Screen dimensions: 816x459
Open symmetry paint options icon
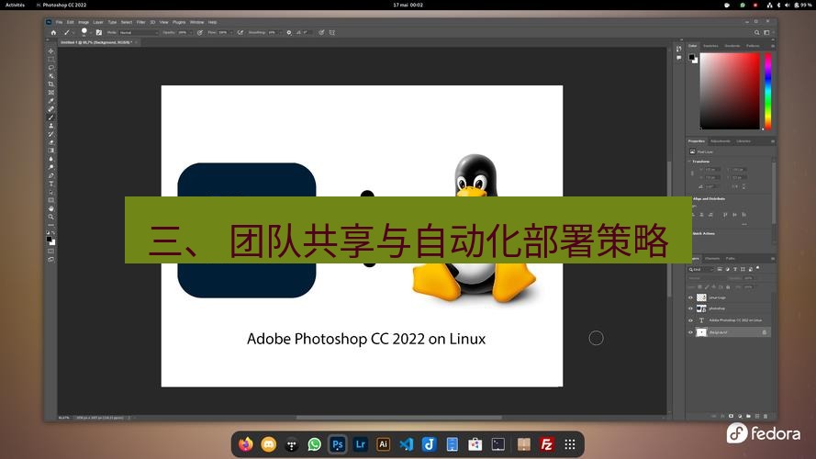pos(332,33)
